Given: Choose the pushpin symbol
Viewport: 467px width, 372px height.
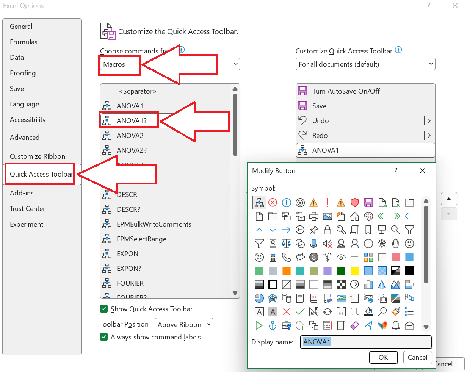Looking at the screenshot, I should pyautogui.click(x=314, y=230).
